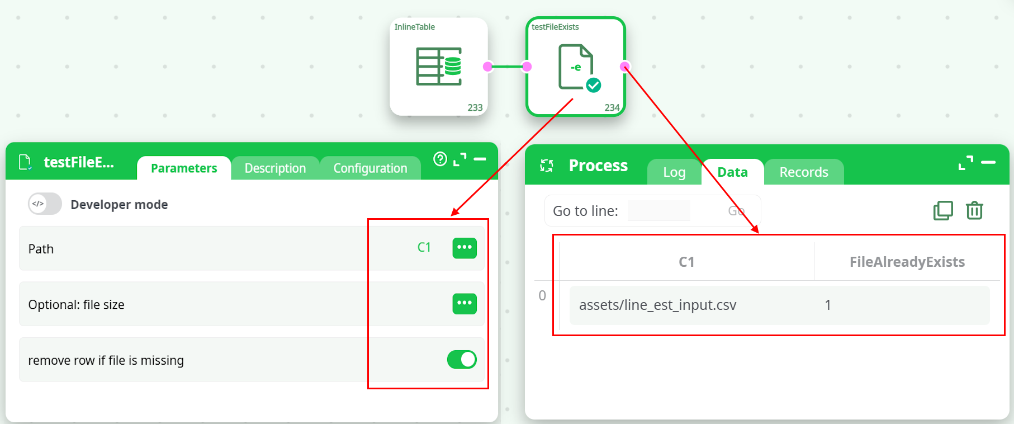1014x424 pixels.
Task: Disable remove row if file is missing
Action: (x=462, y=359)
